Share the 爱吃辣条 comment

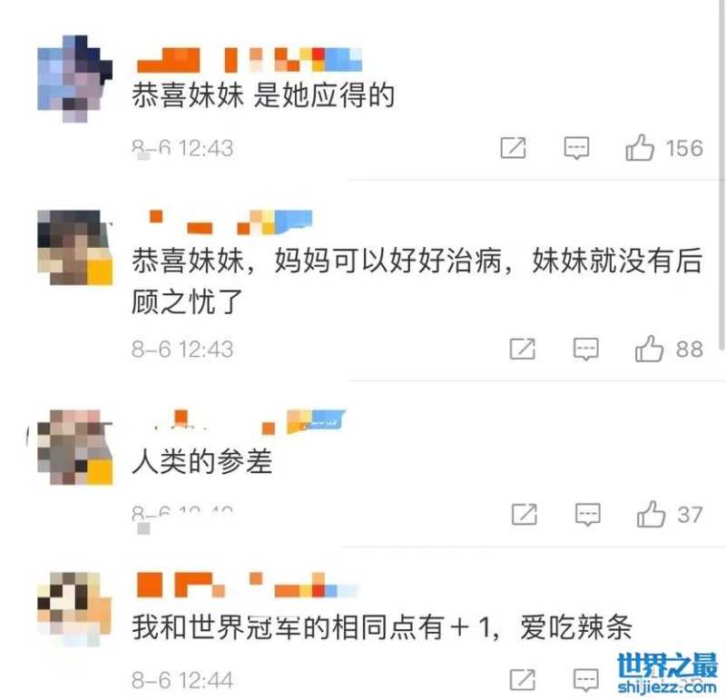point(523,680)
